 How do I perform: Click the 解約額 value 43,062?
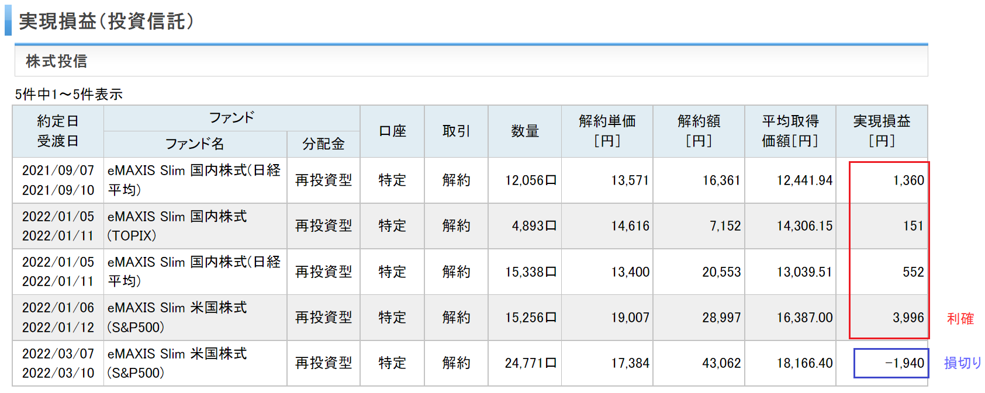721,363
